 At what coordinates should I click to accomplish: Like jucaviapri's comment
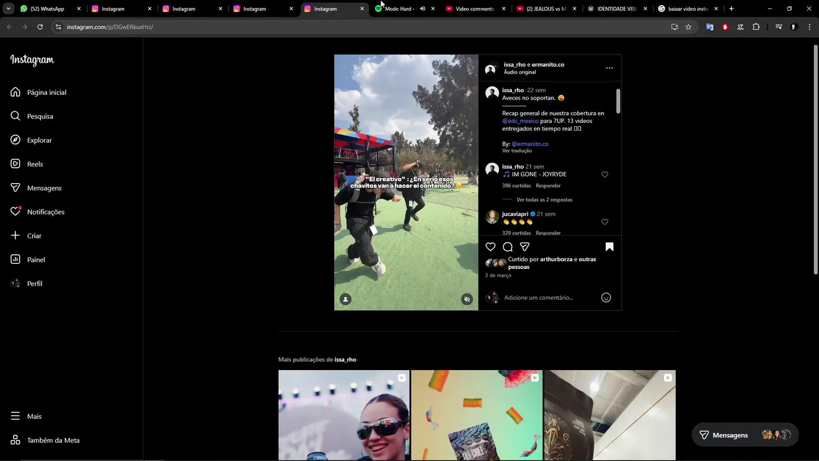(605, 222)
